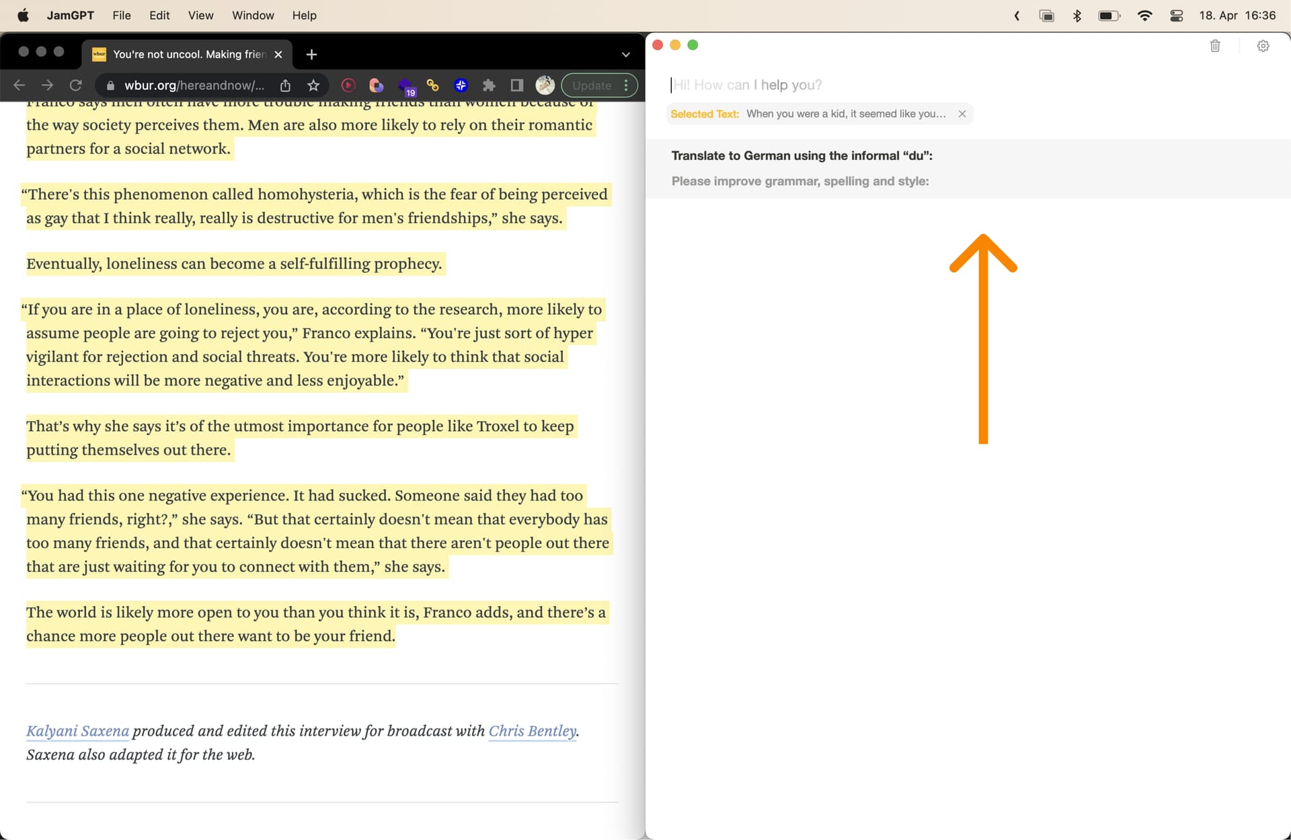Open the Extensions puzzle menu

point(489,85)
